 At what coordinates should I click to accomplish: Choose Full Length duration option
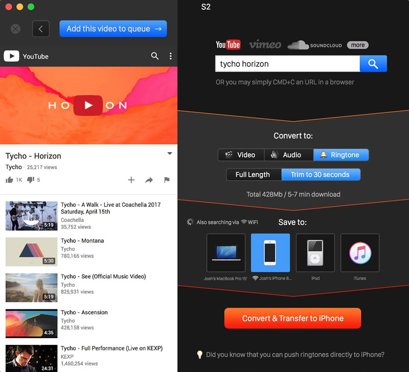(x=253, y=175)
